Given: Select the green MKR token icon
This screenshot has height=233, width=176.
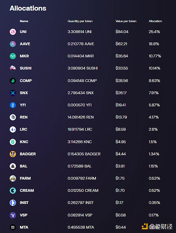Looking at the screenshot, I should pos(13,56).
